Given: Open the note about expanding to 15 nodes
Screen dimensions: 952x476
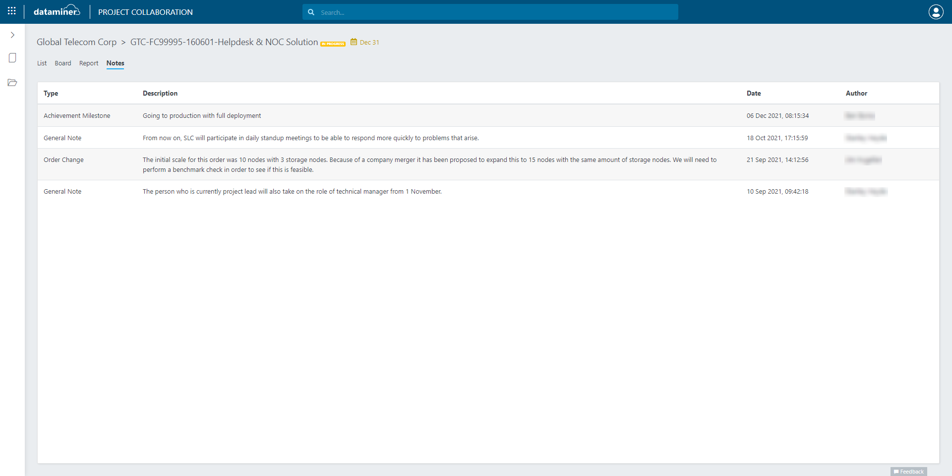Looking at the screenshot, I should pyautogui.click(x=430, y=165).
